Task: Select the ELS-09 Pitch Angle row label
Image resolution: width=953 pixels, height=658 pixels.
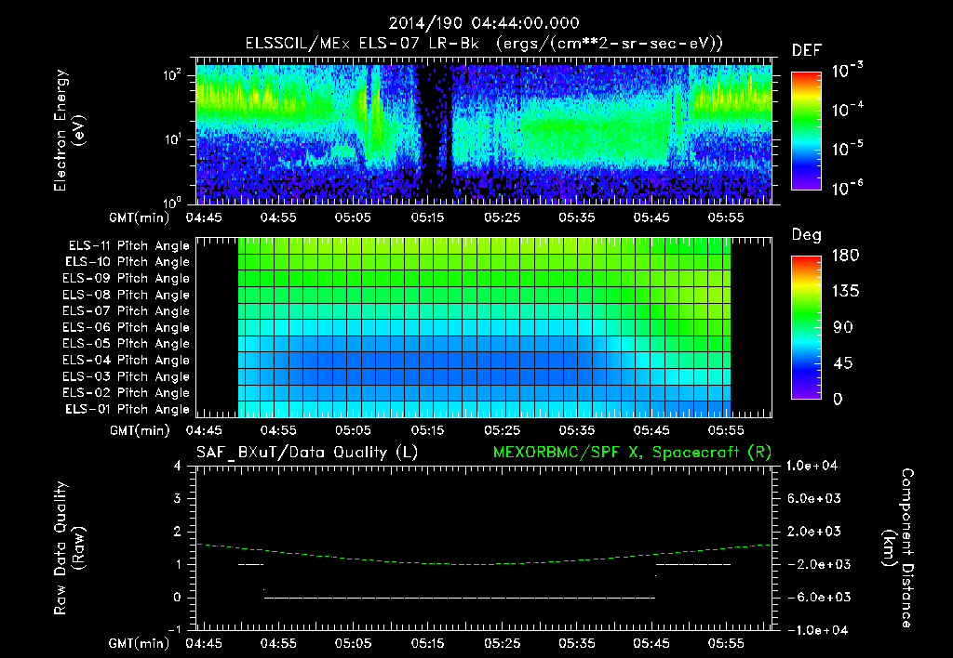Action: click(x=127, y=279)
